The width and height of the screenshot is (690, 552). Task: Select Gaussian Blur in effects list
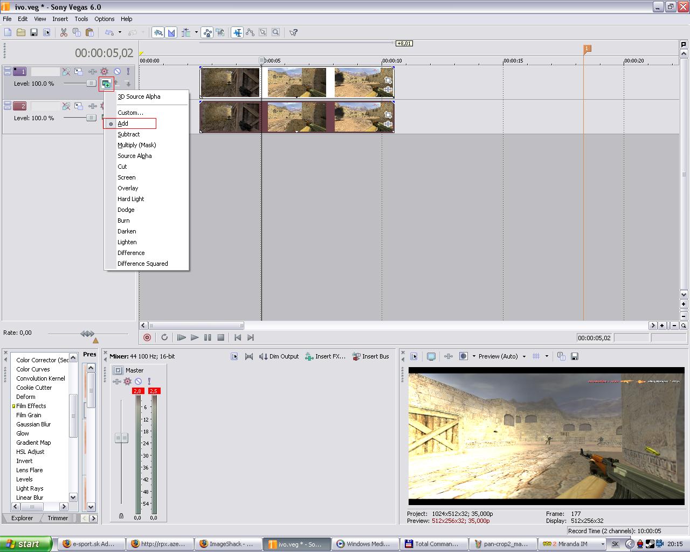coord(33,424)
